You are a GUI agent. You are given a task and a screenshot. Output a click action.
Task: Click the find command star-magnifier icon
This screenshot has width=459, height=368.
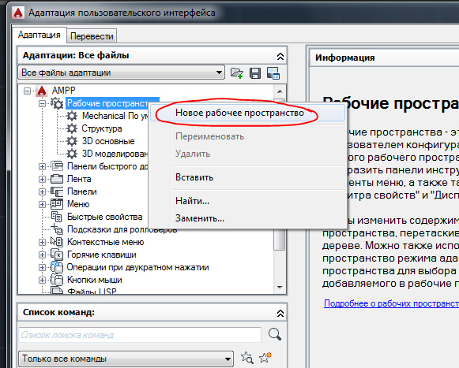coord(246,358)
